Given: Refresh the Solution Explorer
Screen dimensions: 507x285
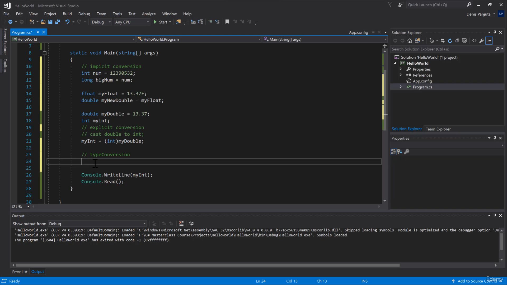Looking at the screenshot, I should [x=450, y=41].
